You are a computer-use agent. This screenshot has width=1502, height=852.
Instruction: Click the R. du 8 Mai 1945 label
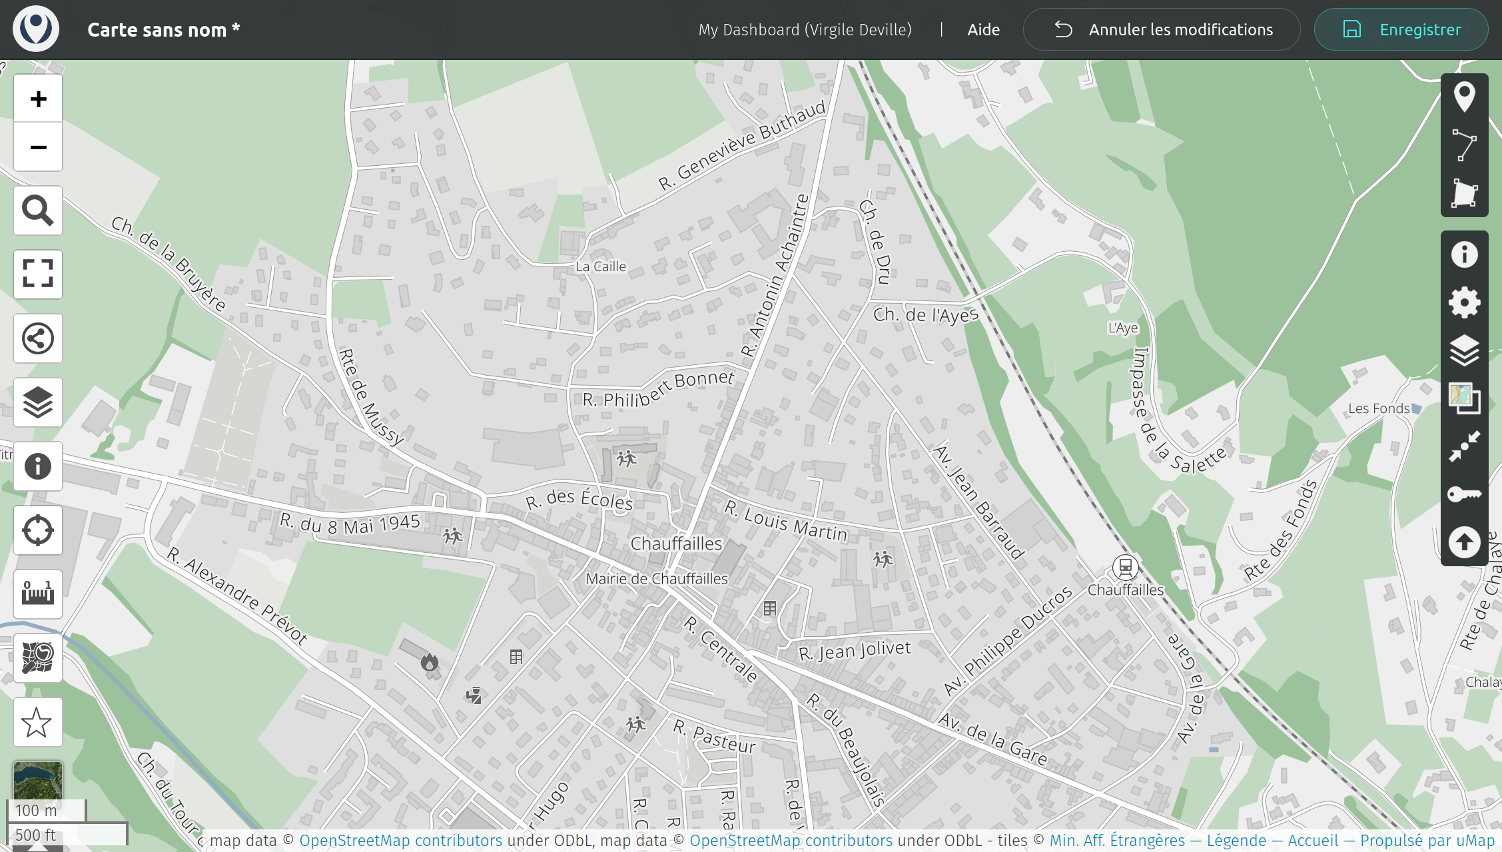(350, 524)
